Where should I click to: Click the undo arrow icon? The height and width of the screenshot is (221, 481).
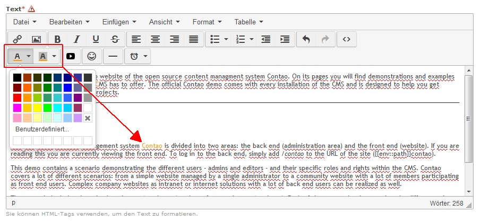(x=306, y=39)
